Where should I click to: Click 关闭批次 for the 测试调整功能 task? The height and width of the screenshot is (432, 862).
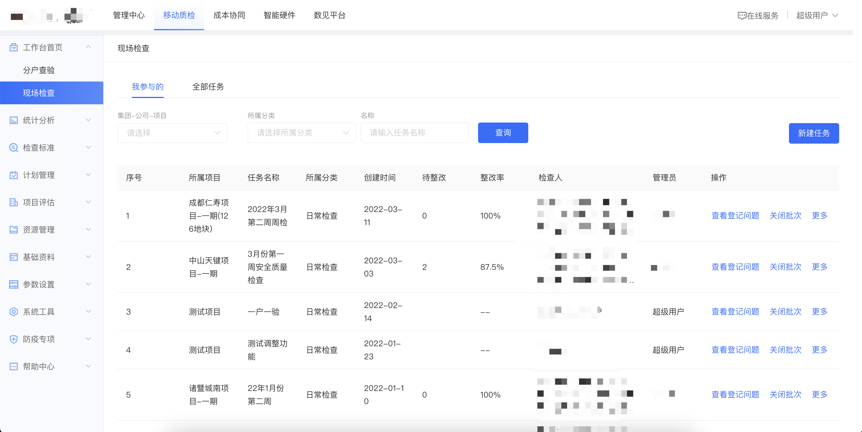(x=785, y=350)
